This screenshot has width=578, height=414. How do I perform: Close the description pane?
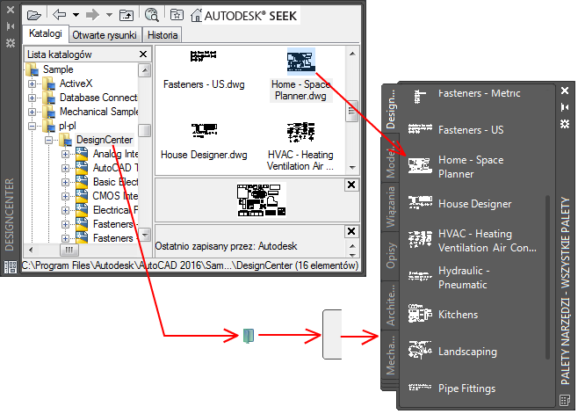(x=351, y=231)
